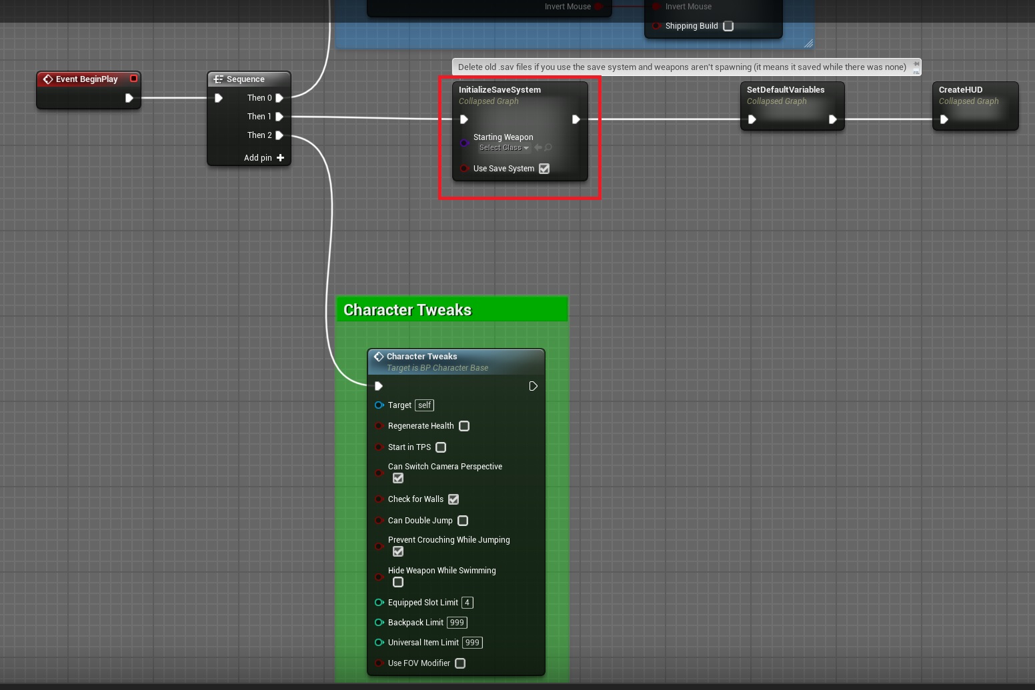The width and height of the screenshot is (1035, 690).
Task: Enable the Regenerate Health checkbox
Action: pos(464,426)
